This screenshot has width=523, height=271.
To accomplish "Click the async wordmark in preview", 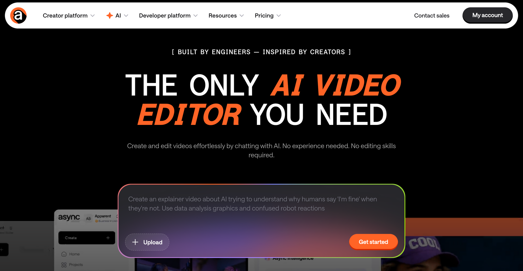I will coord(69,217).
